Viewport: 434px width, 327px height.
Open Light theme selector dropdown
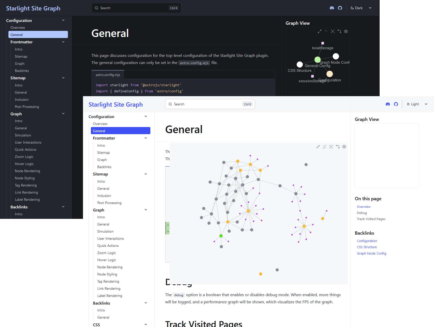click(x=417, y=104)
